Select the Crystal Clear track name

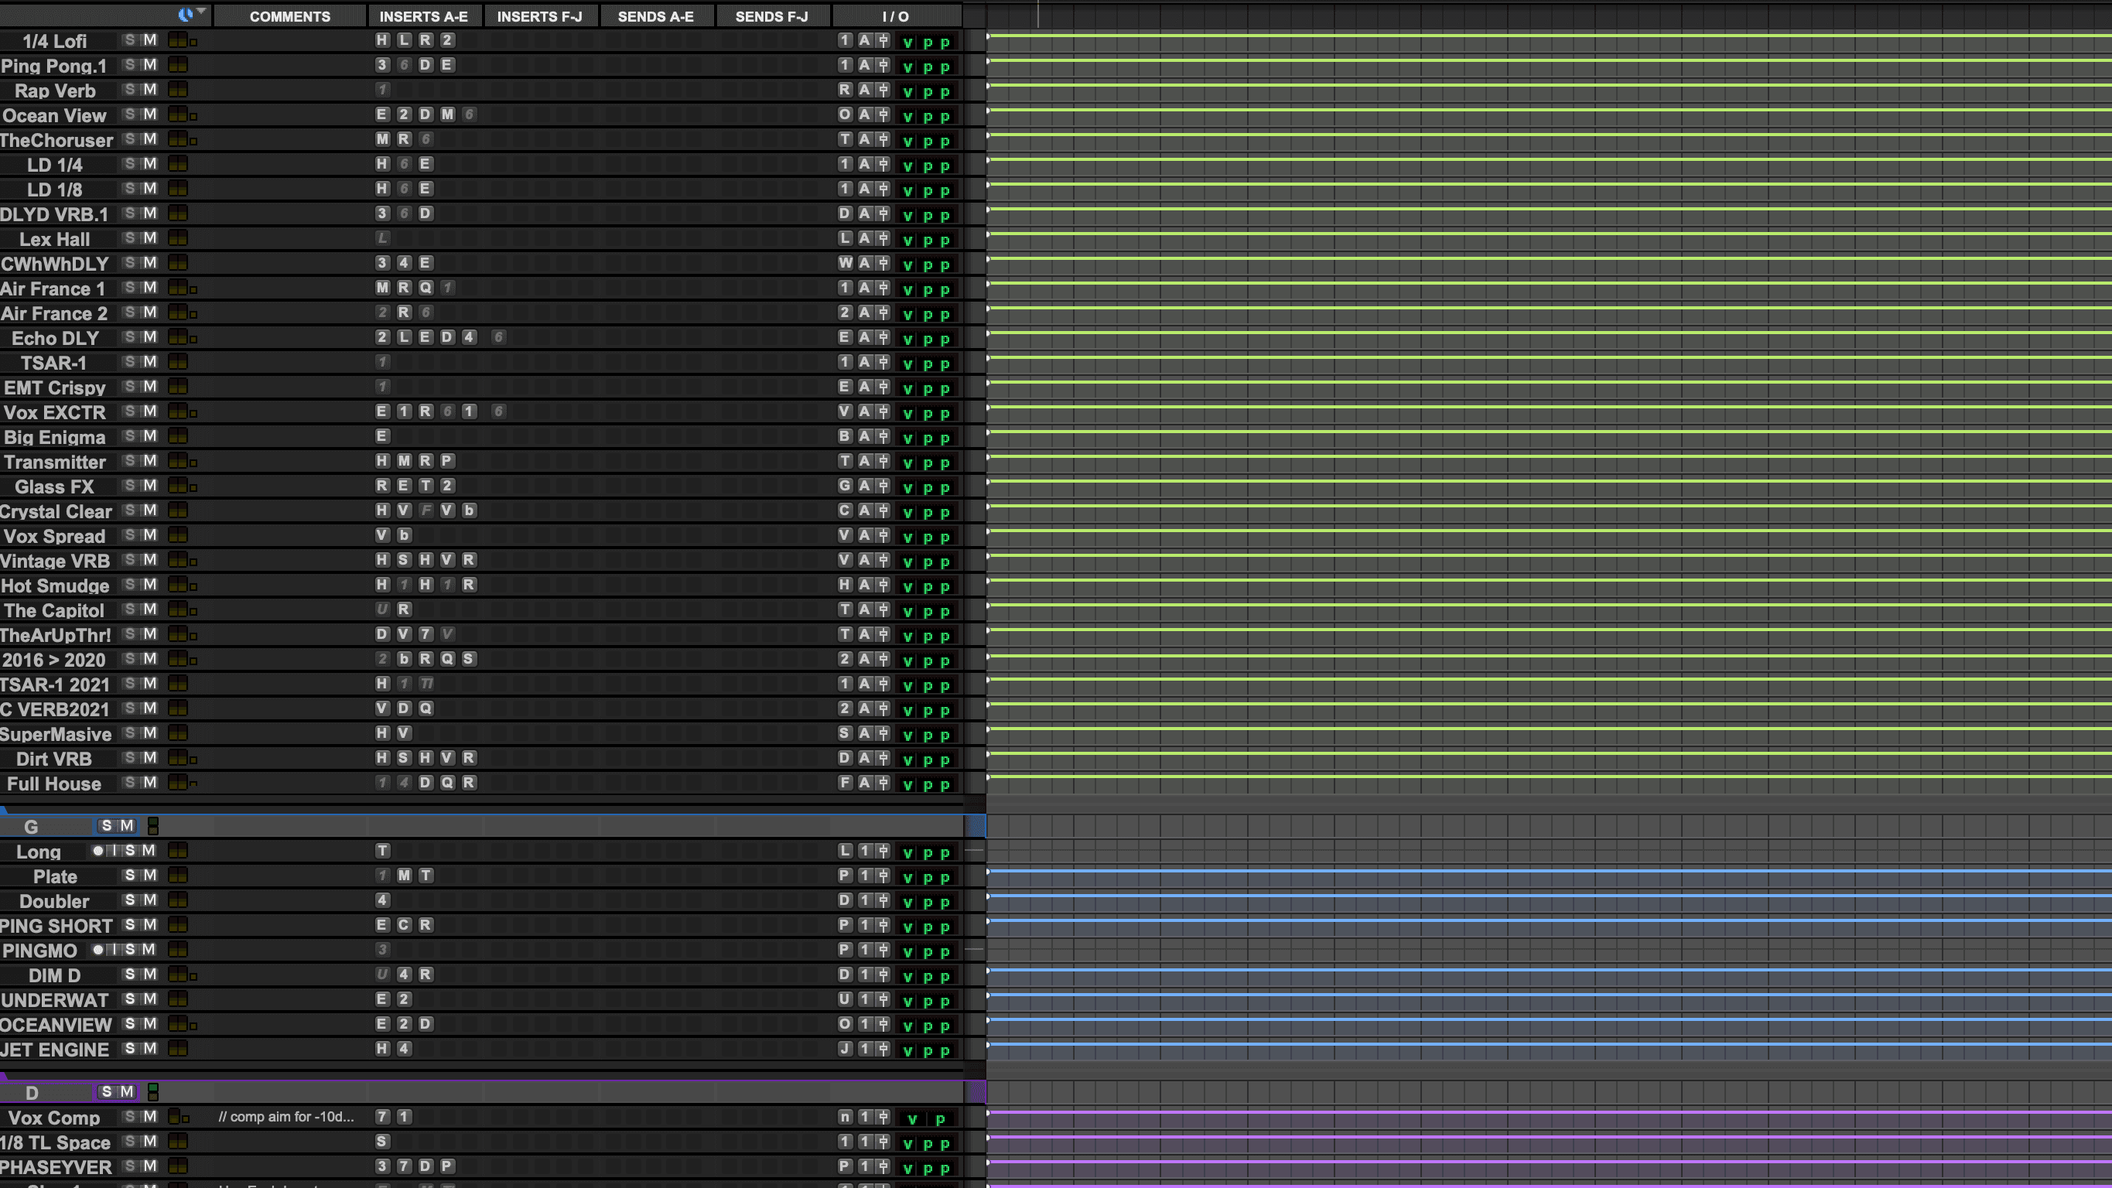[56, 511]
